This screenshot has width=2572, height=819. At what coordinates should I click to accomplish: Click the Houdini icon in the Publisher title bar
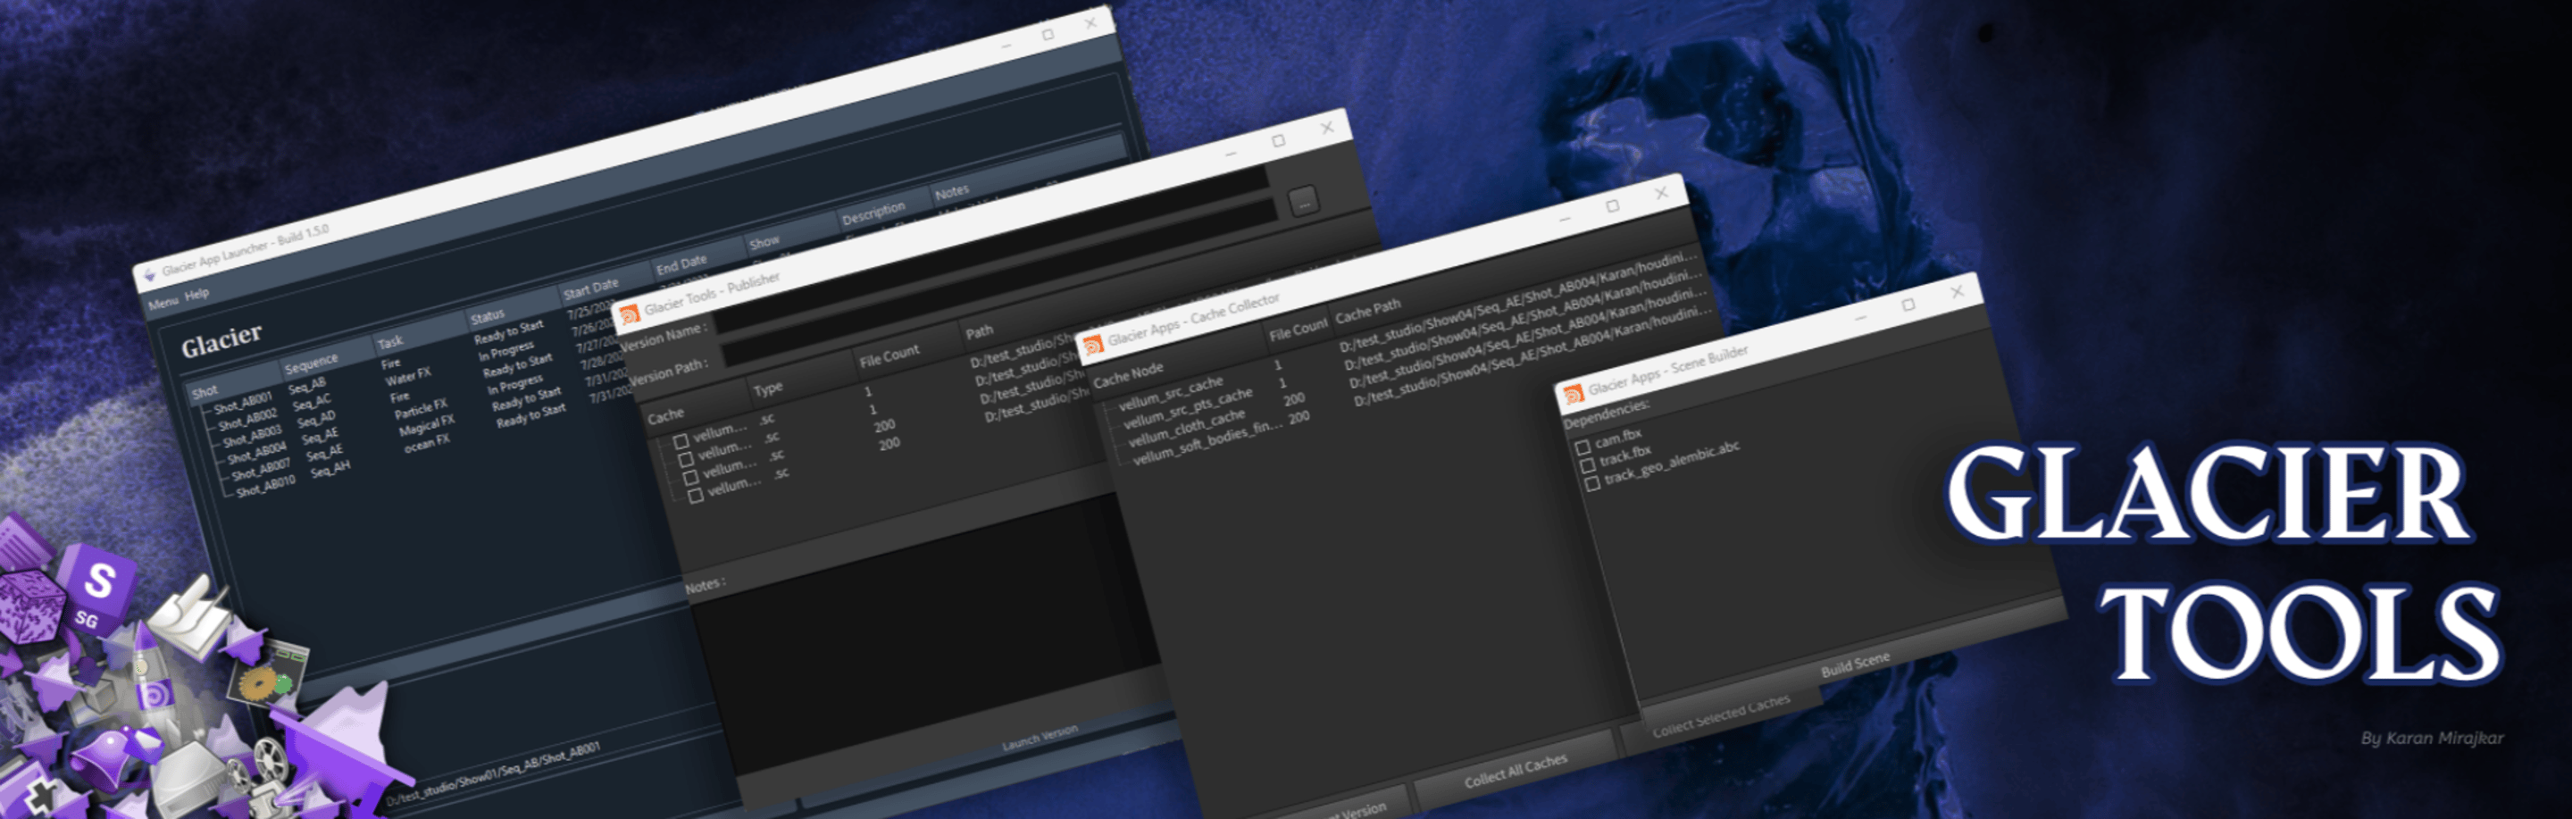pyautogui.click(x=629, y=315)
